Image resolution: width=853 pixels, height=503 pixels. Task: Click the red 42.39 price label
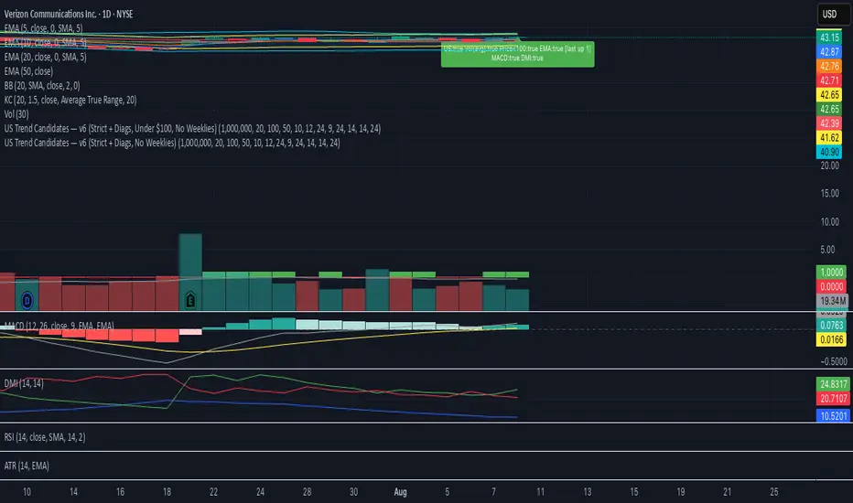(x=829, y=123)
